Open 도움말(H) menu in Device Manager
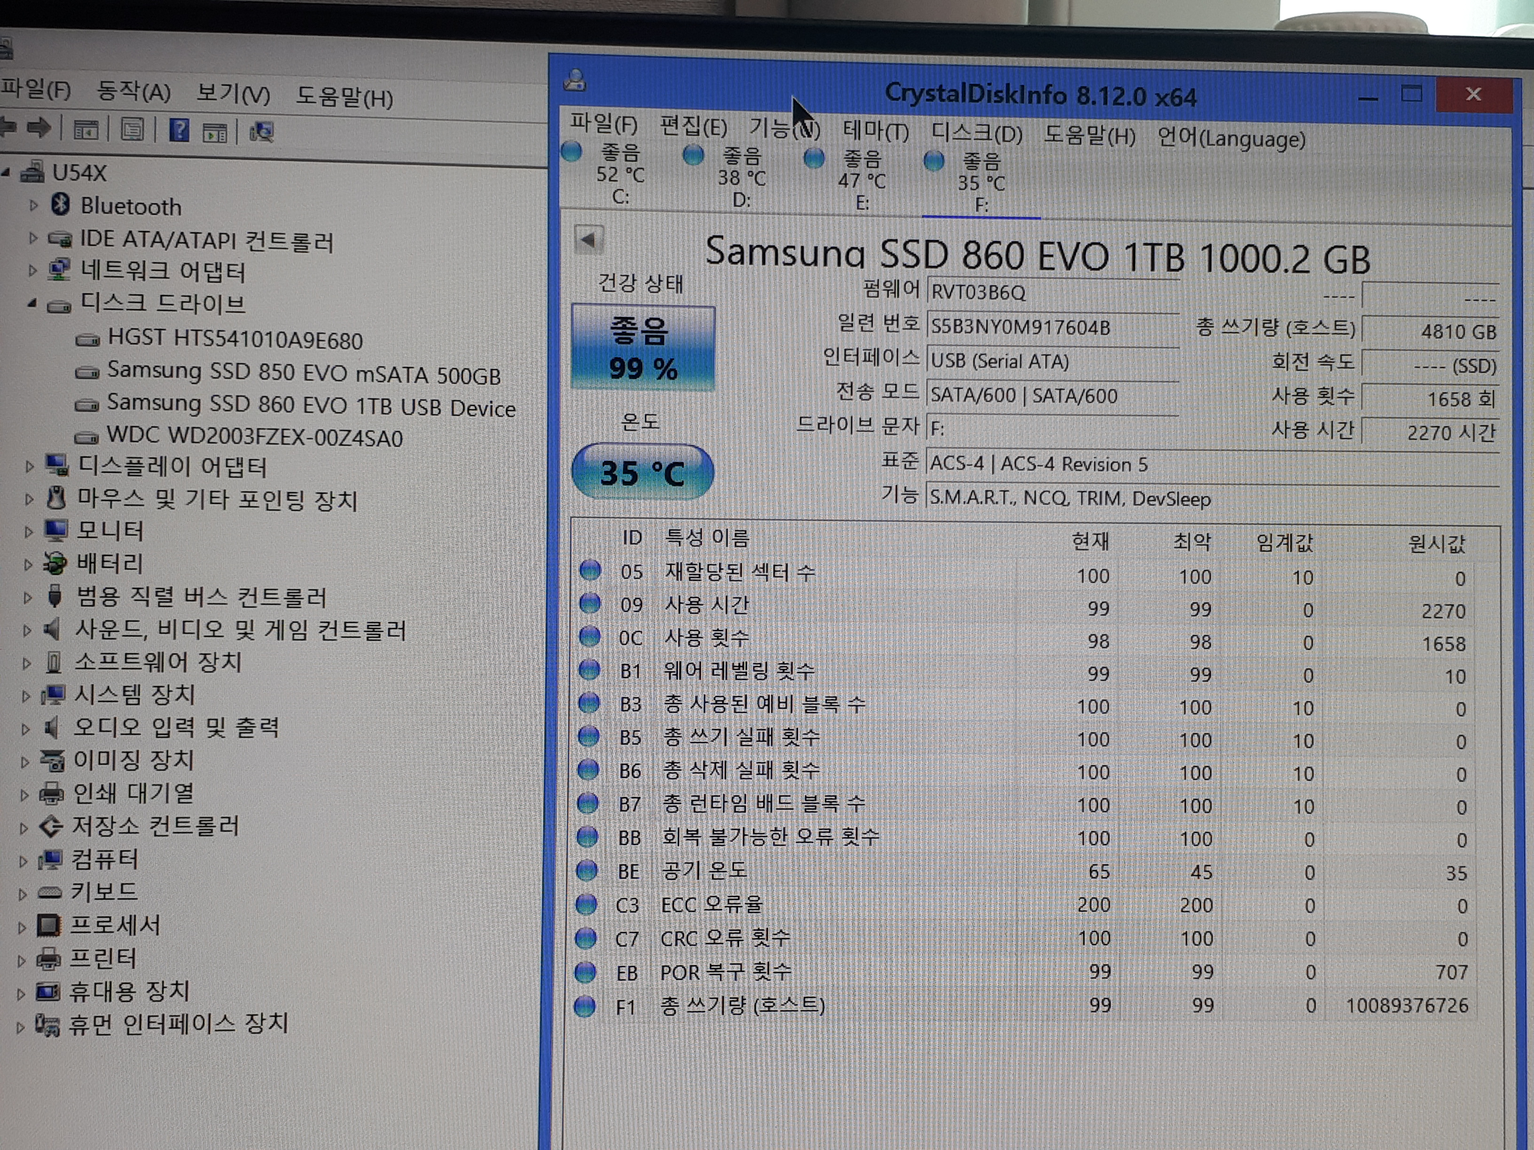1534x1150 pixels. pos(344,97)
